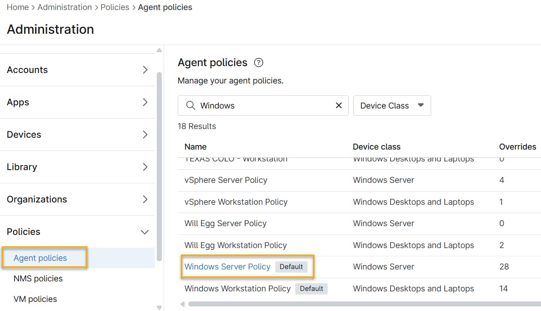Expand the Devices section
The height and width of the screenshot is (311, 541).
coord(77,135)
